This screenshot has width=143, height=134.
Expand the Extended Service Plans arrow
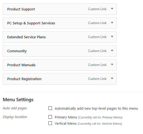(112, 37)
